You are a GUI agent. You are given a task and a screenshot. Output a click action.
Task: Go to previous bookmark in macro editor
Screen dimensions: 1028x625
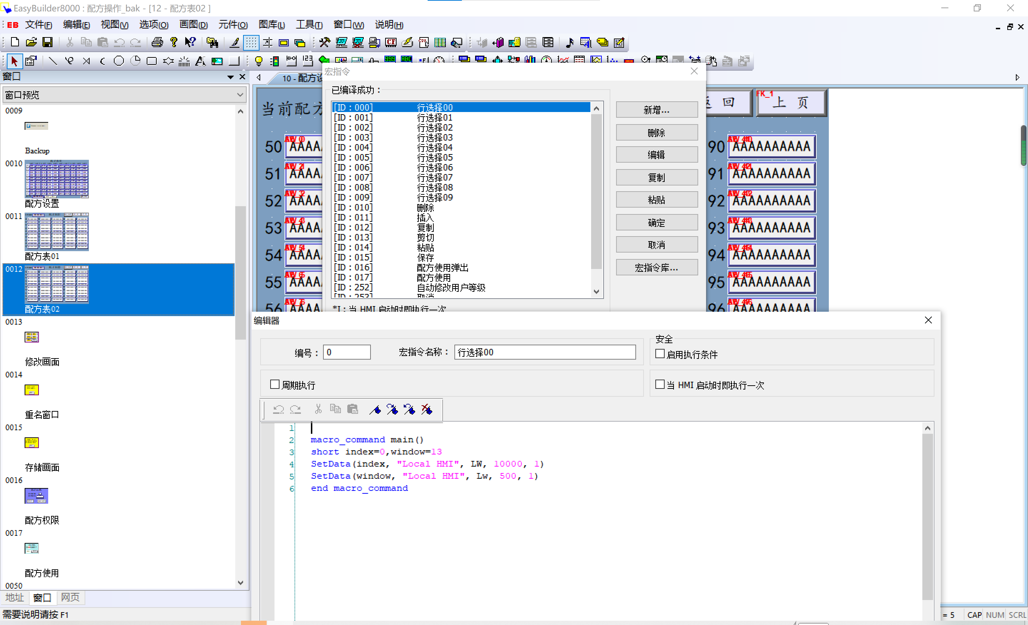point(409,410)
